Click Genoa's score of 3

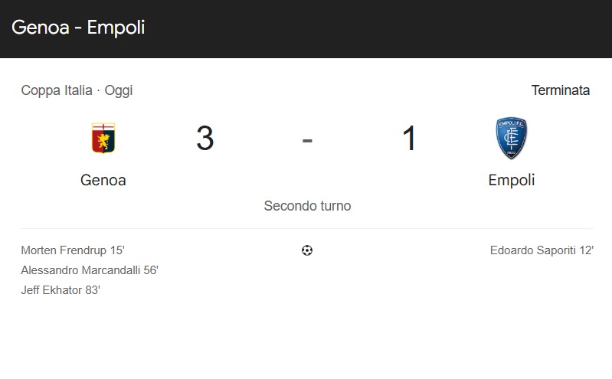tap(205, 139)
